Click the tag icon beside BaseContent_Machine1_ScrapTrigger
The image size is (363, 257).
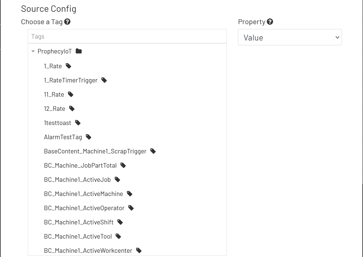tap(153, 151)
